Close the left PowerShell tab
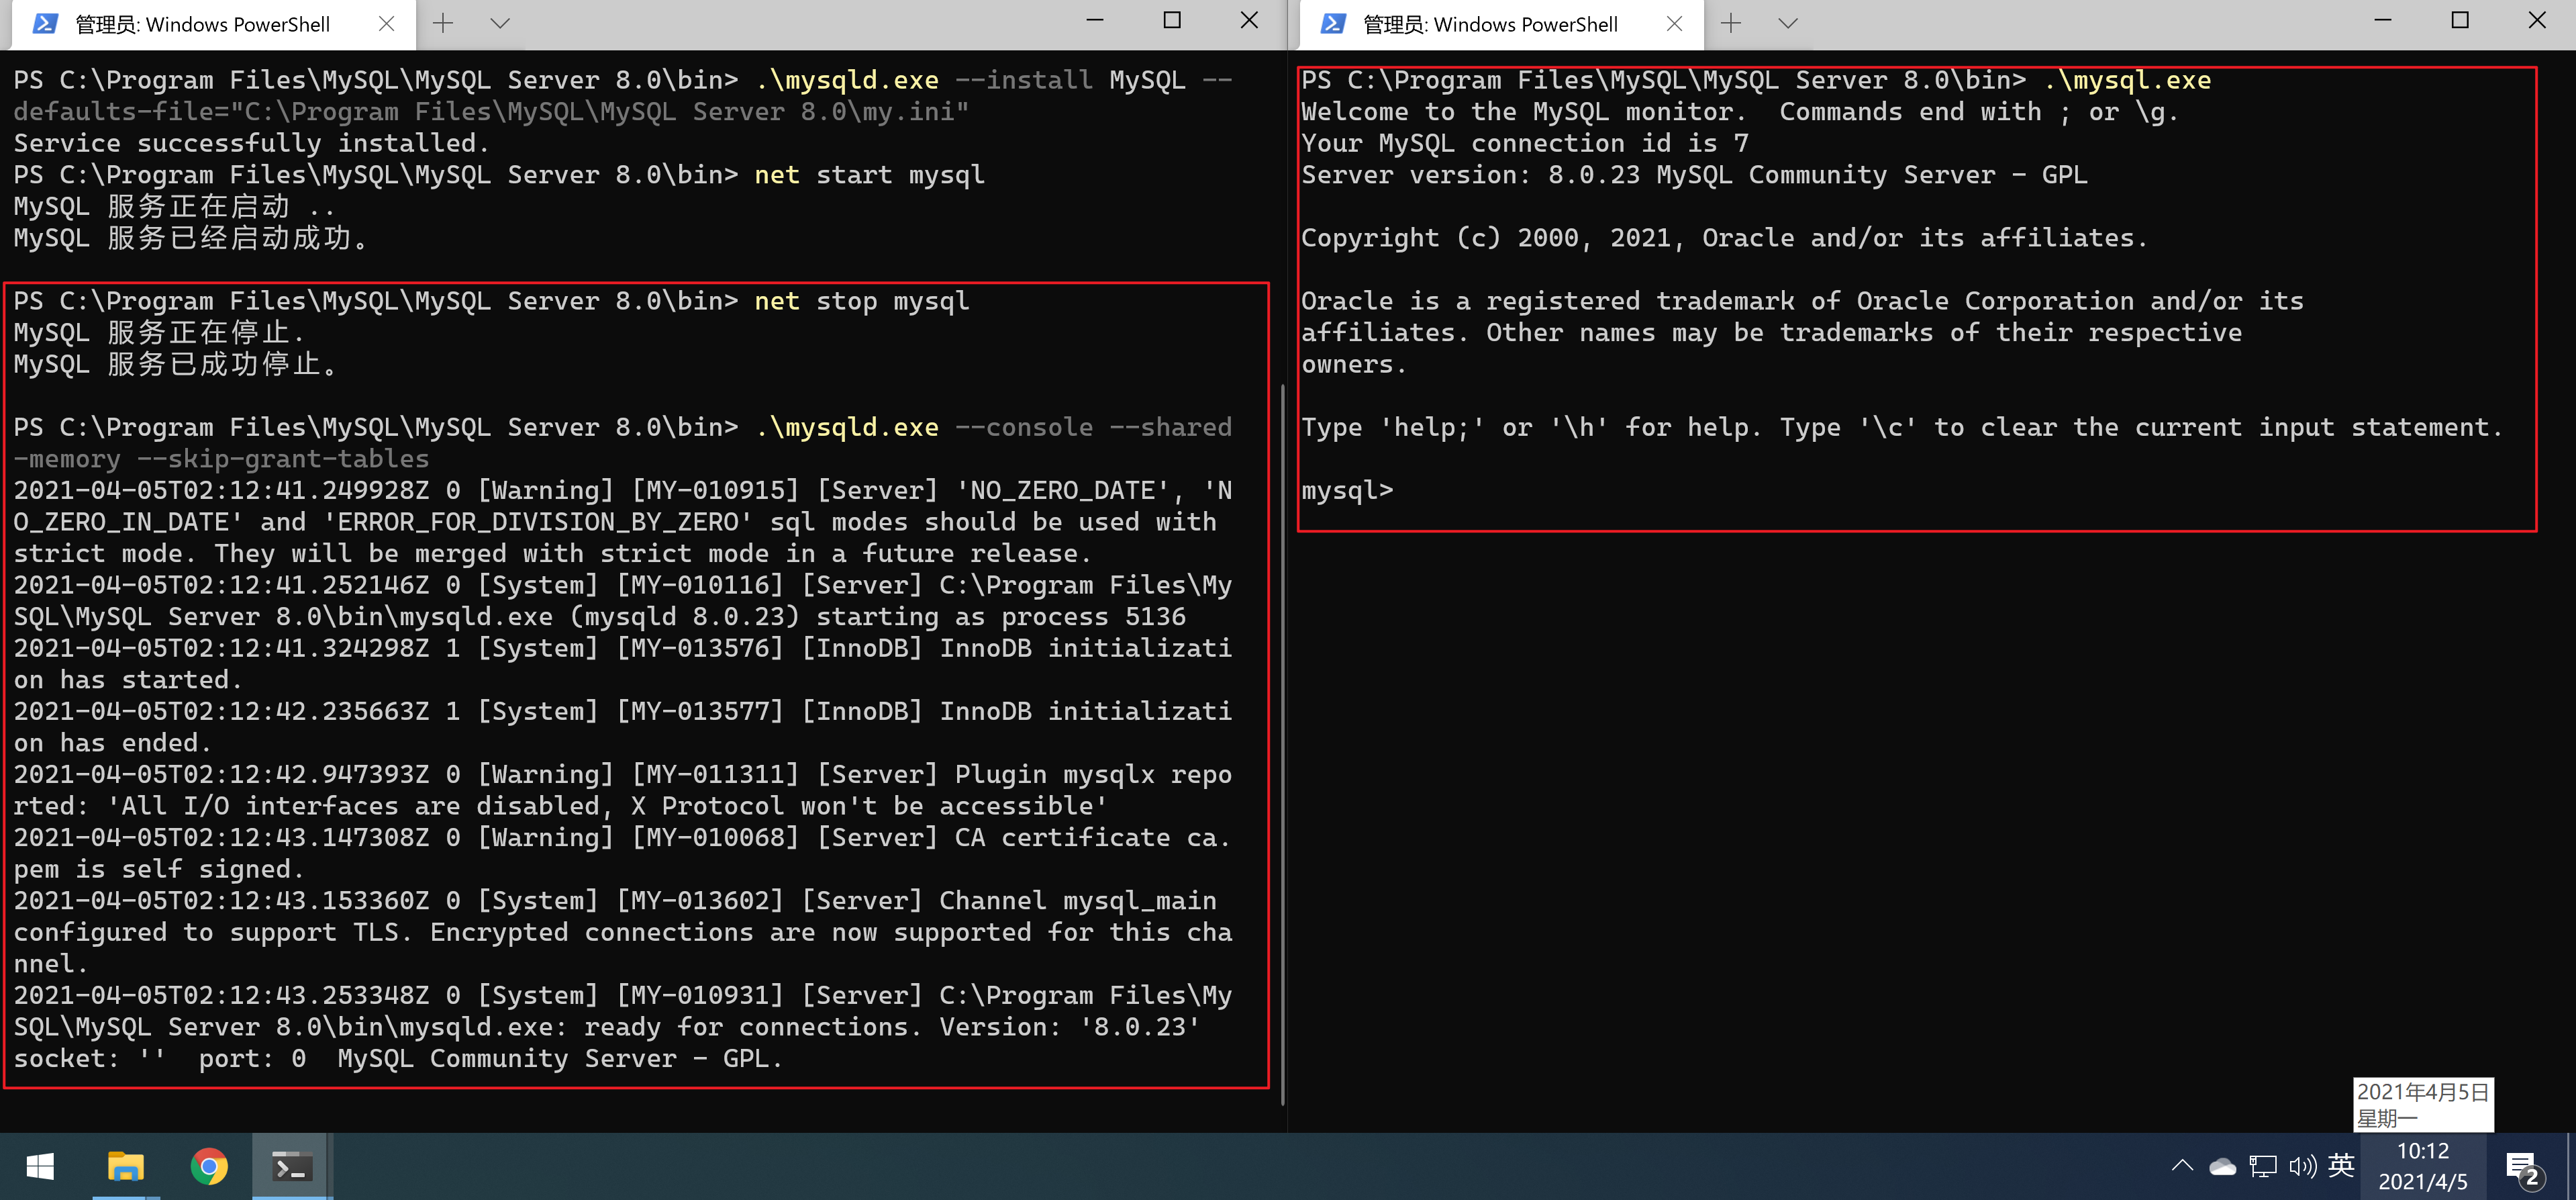The image size is (2576, 1200). tap(386, 24)
